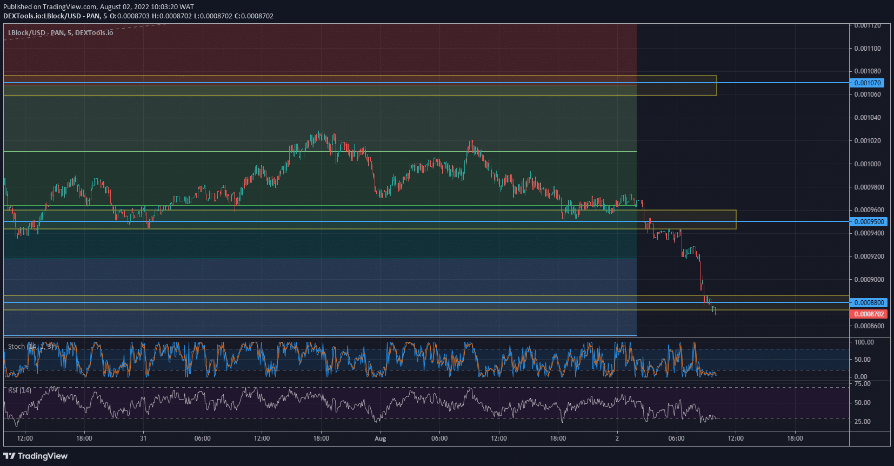This screenshot has width=894, height=466.
Task: Click the 0.0008800 blue price label
Action: tap(869, 302)
